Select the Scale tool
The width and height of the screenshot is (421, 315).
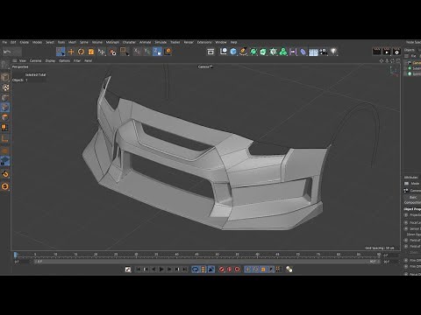[x=91, y=52]
